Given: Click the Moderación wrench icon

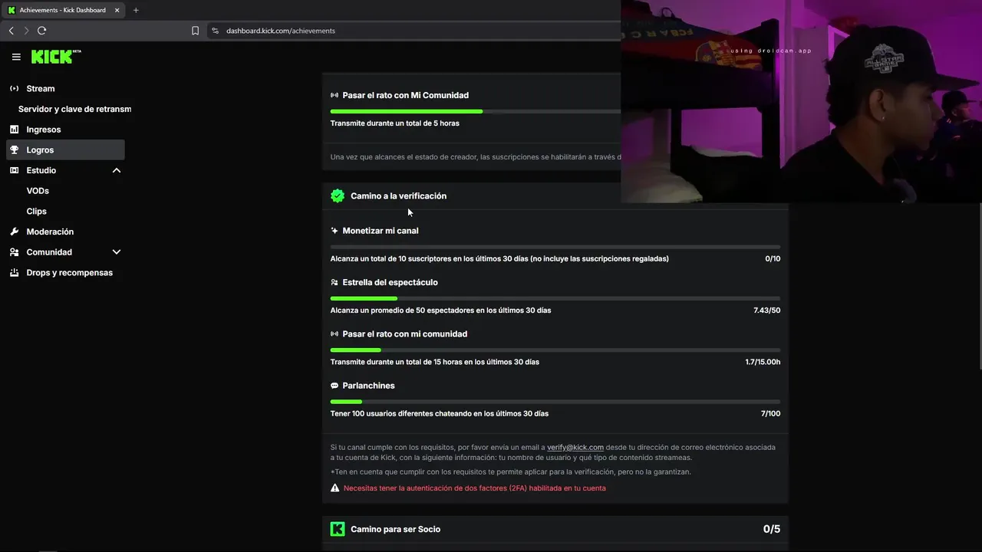Looking at the screenshot, I should (14, 232).
